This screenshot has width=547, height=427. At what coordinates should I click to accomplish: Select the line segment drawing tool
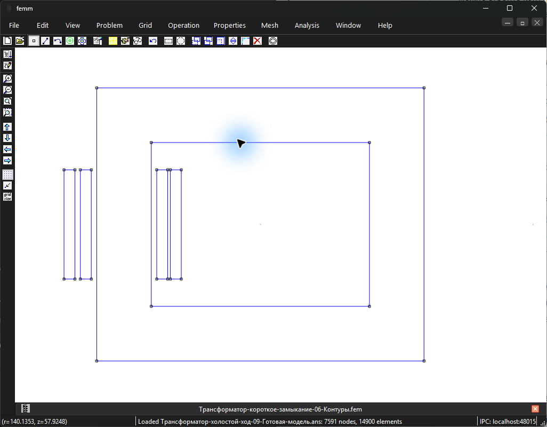click(45, 41)
